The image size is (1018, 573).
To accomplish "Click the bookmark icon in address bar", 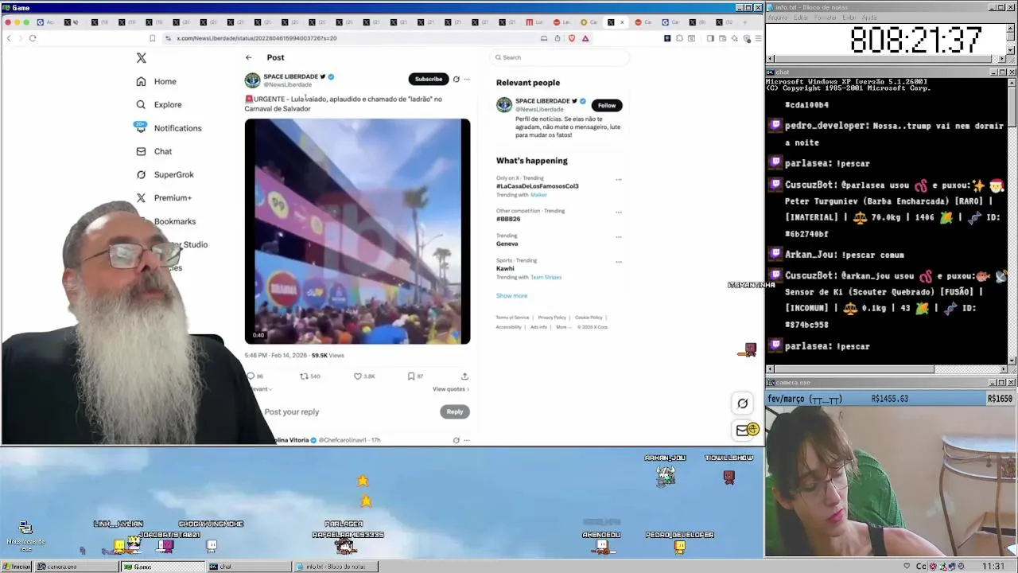I will [x=153, y=38].
